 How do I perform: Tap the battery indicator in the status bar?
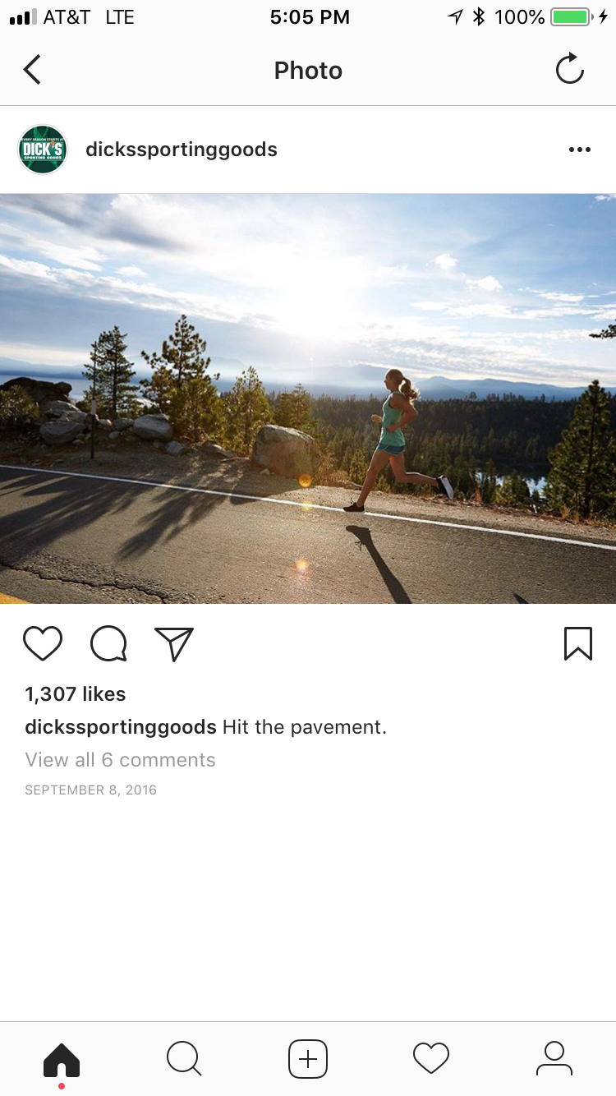tap(572, 17)
